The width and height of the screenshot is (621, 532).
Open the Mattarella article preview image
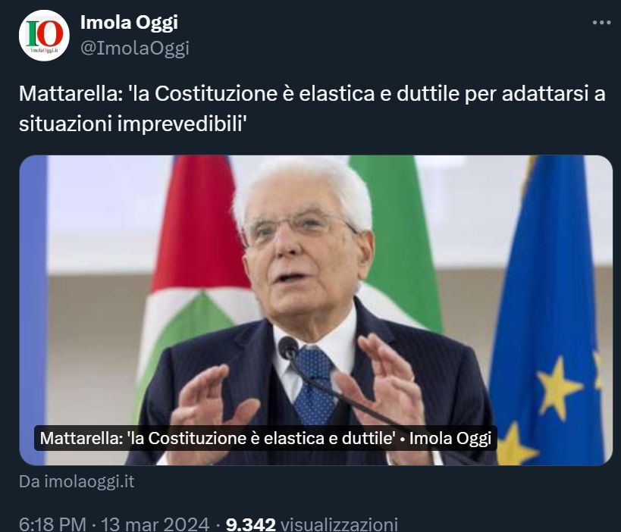(x=315, y=310)
